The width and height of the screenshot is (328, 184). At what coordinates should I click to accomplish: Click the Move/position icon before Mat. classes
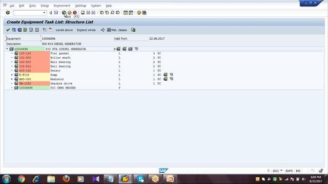click(x=102, y=30)
